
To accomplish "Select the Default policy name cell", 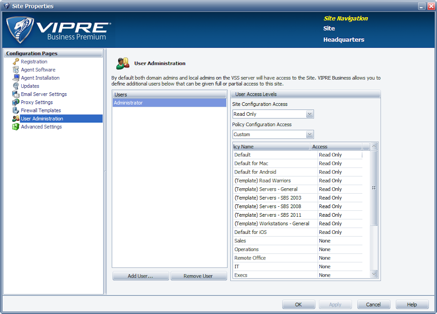I will 275,155.
